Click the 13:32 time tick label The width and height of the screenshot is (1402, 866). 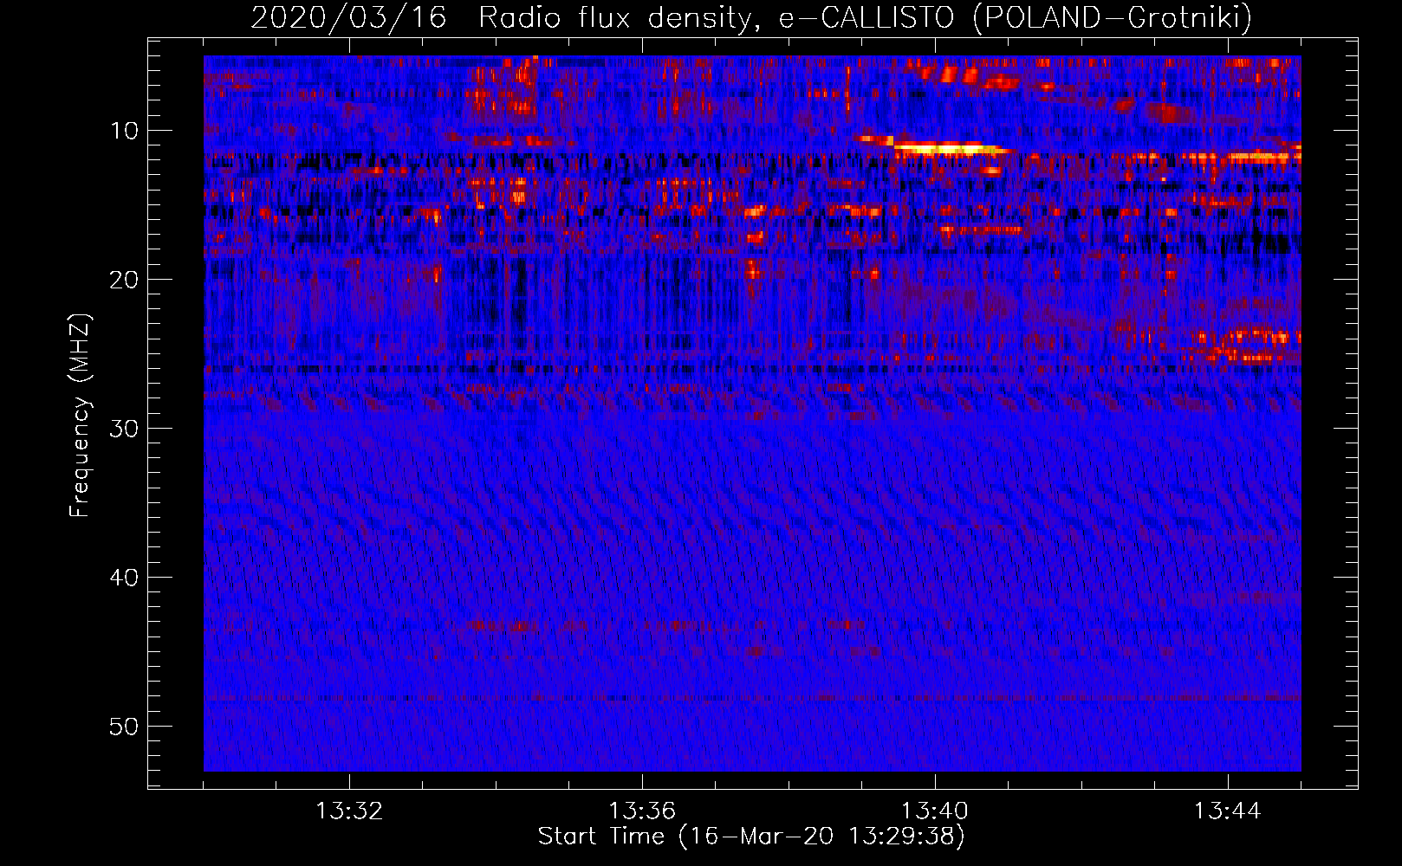tap(349, 811)
